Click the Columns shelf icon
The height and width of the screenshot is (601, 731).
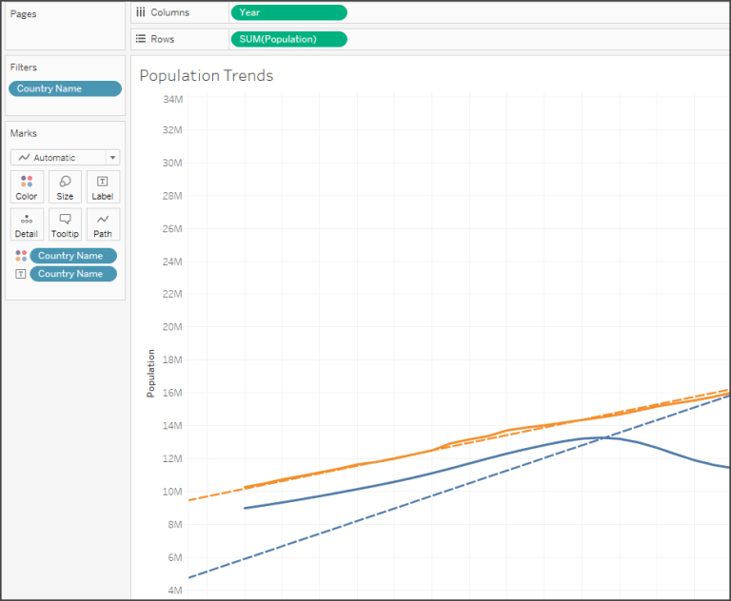pyautogui.click(x=141, y=12)
